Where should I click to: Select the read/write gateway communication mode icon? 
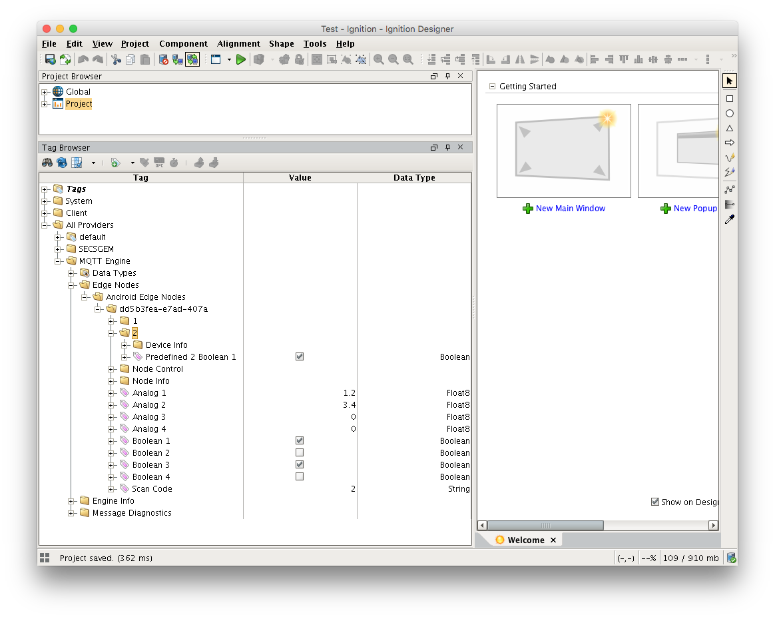point(192,59)
